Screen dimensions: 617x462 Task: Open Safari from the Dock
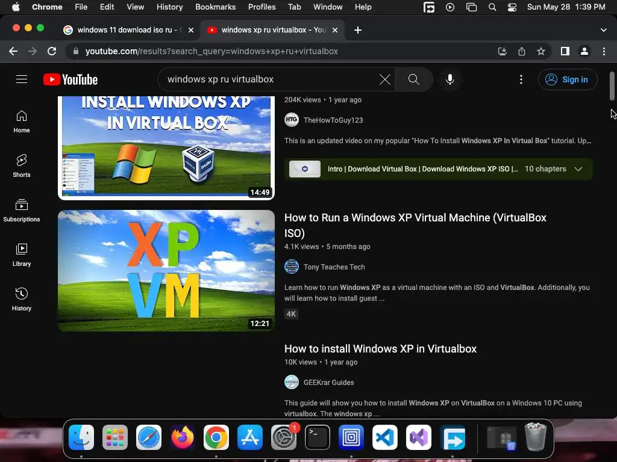coord(149,437)
